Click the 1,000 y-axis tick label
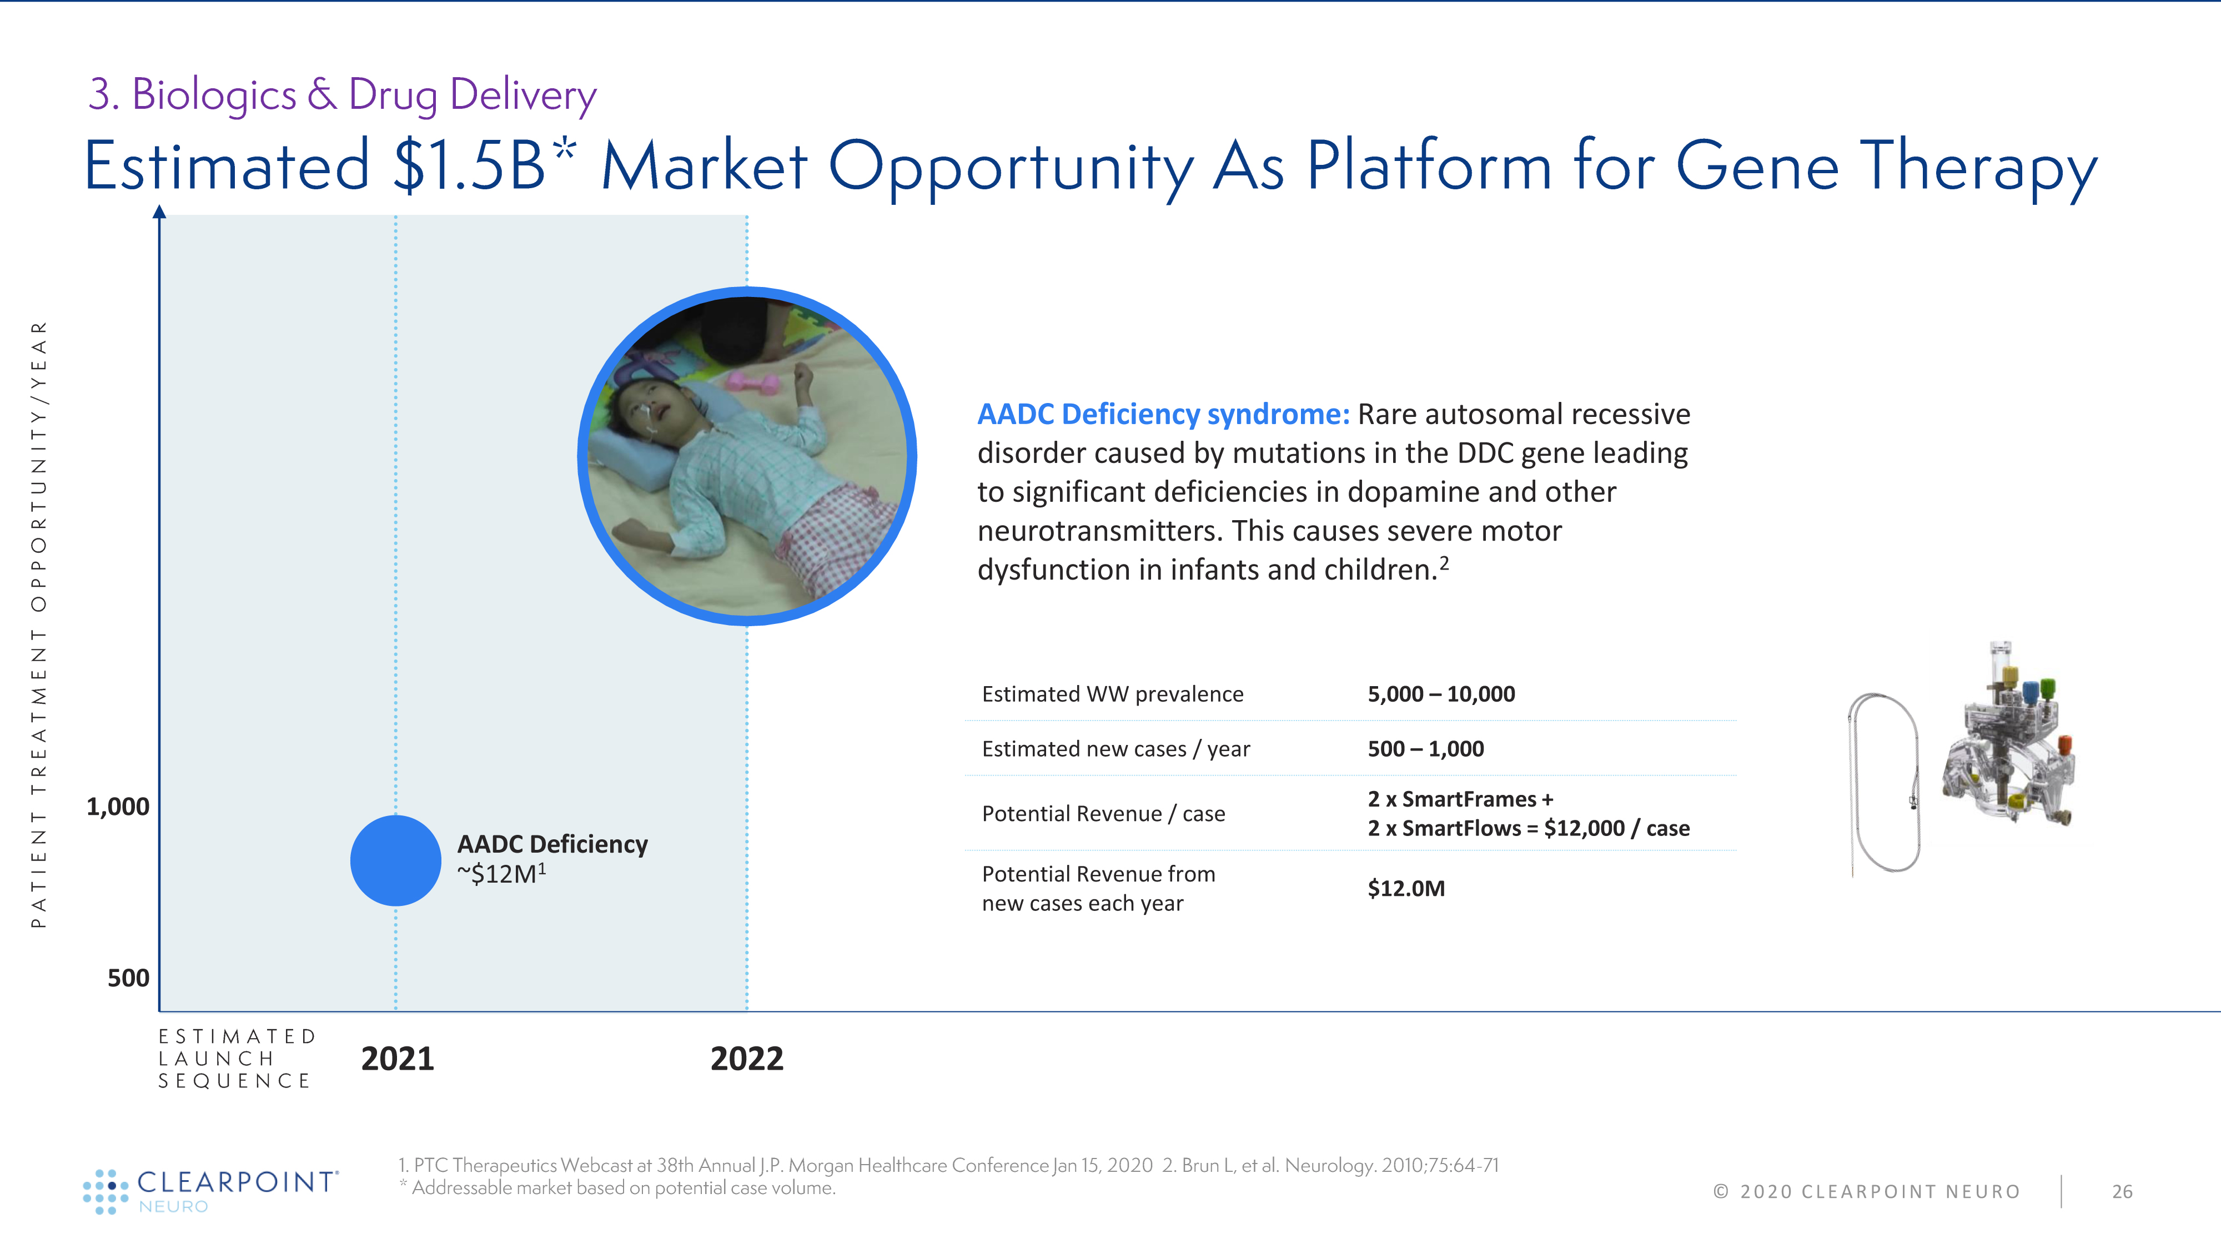Viewport: 2221px width, 1249px height. click(118, 807)
